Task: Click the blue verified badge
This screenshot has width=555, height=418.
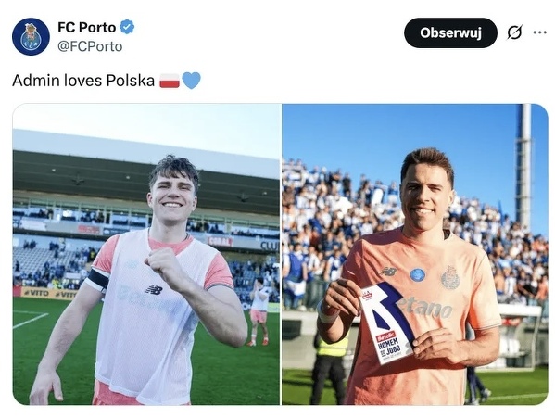Action: tap(127, 27)
